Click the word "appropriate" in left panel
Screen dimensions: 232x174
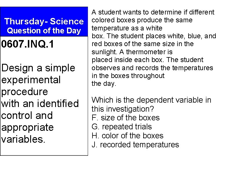(28, 127)
